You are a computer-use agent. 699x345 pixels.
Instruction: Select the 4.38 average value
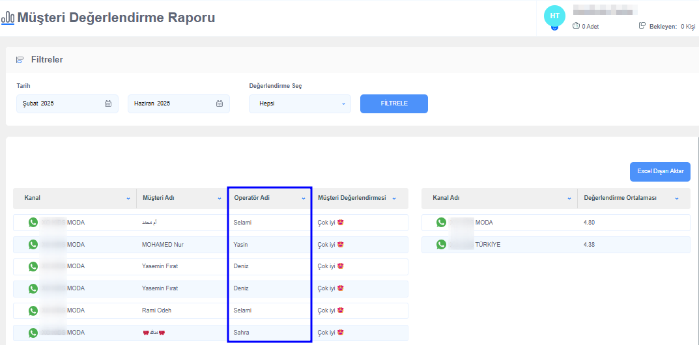pyautogui.click(x=589, y=244)
